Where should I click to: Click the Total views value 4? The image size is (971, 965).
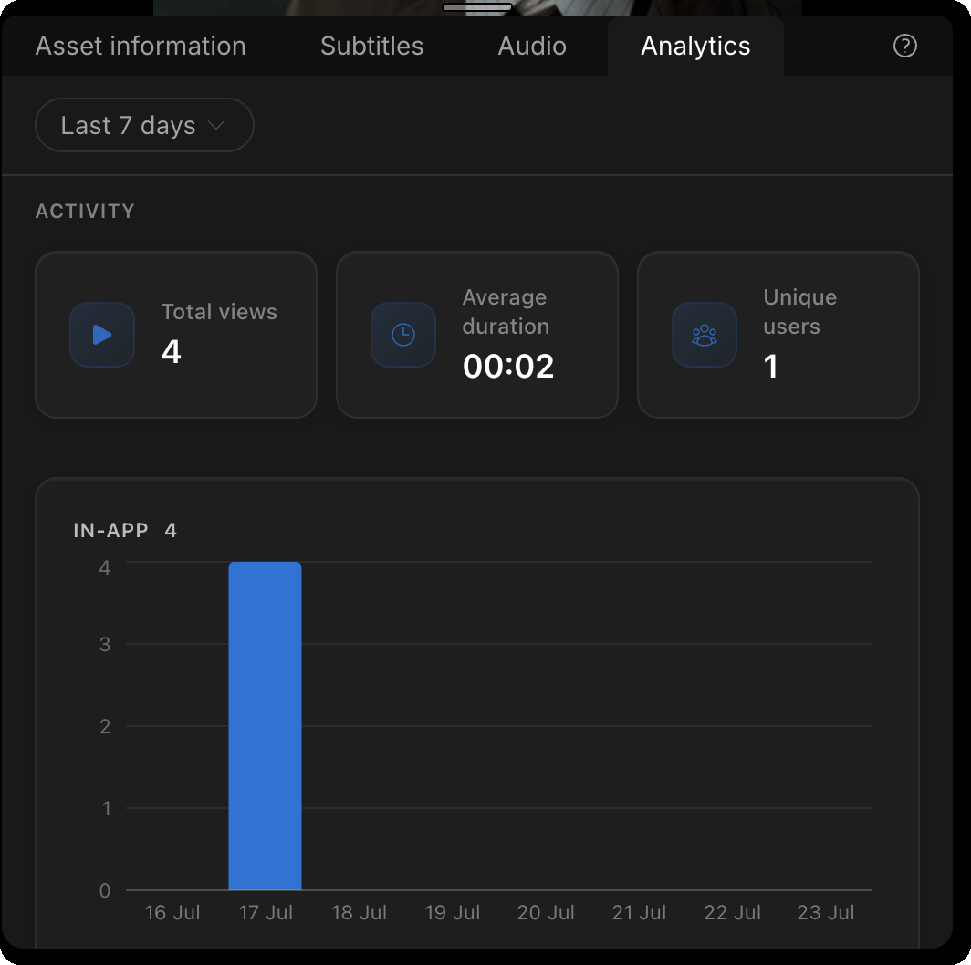172,351
